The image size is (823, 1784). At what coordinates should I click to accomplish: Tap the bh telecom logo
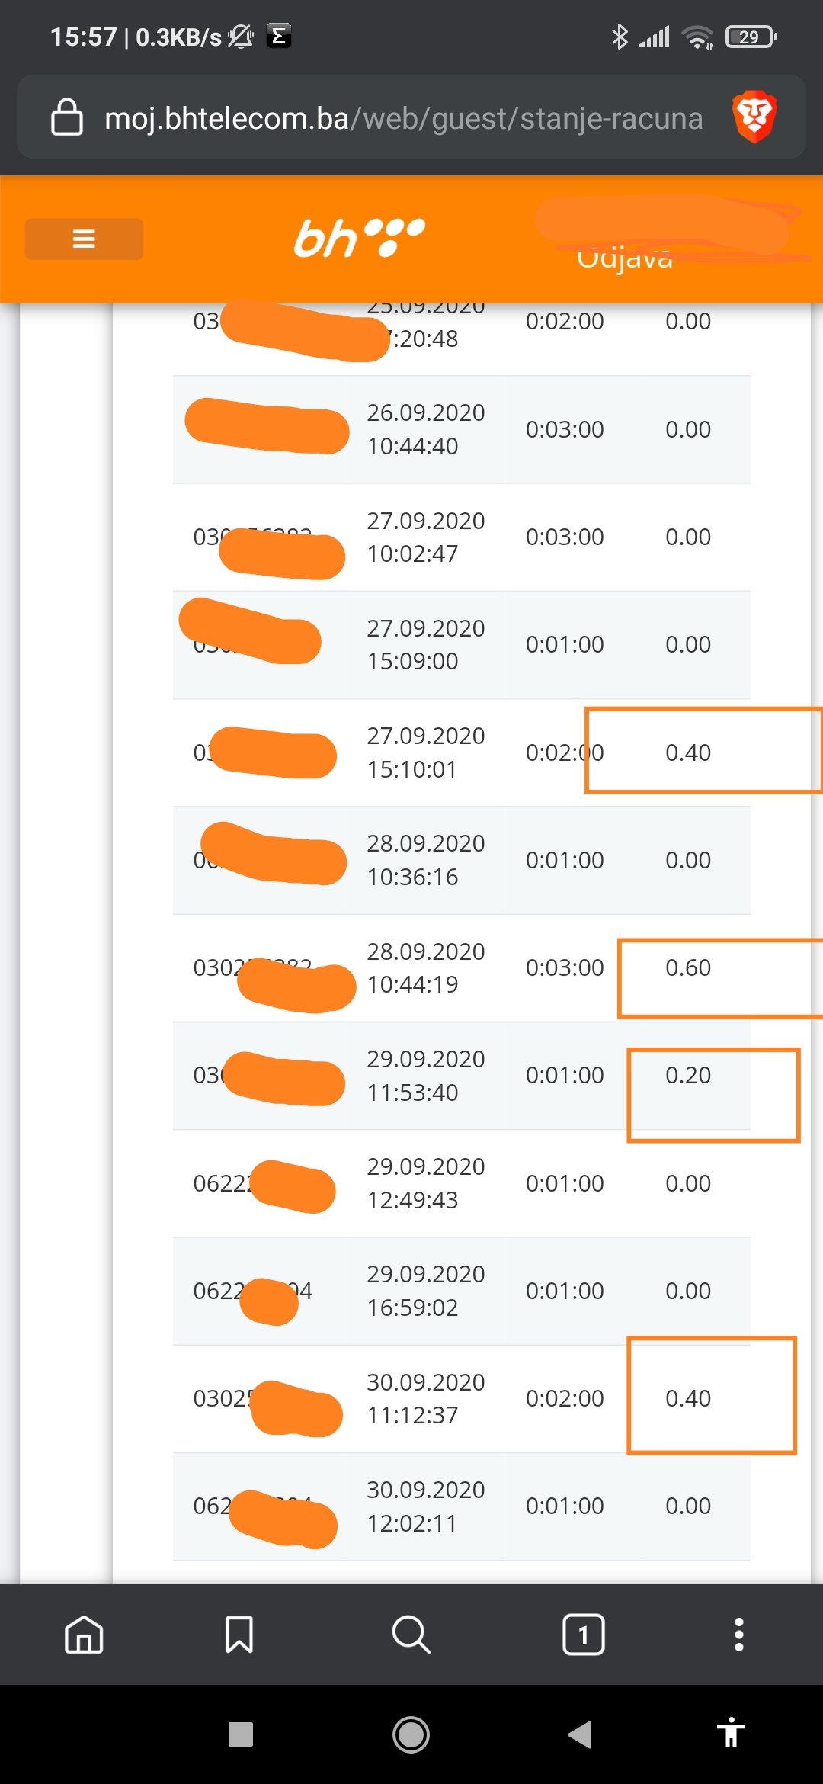click(x=359, y=238)
